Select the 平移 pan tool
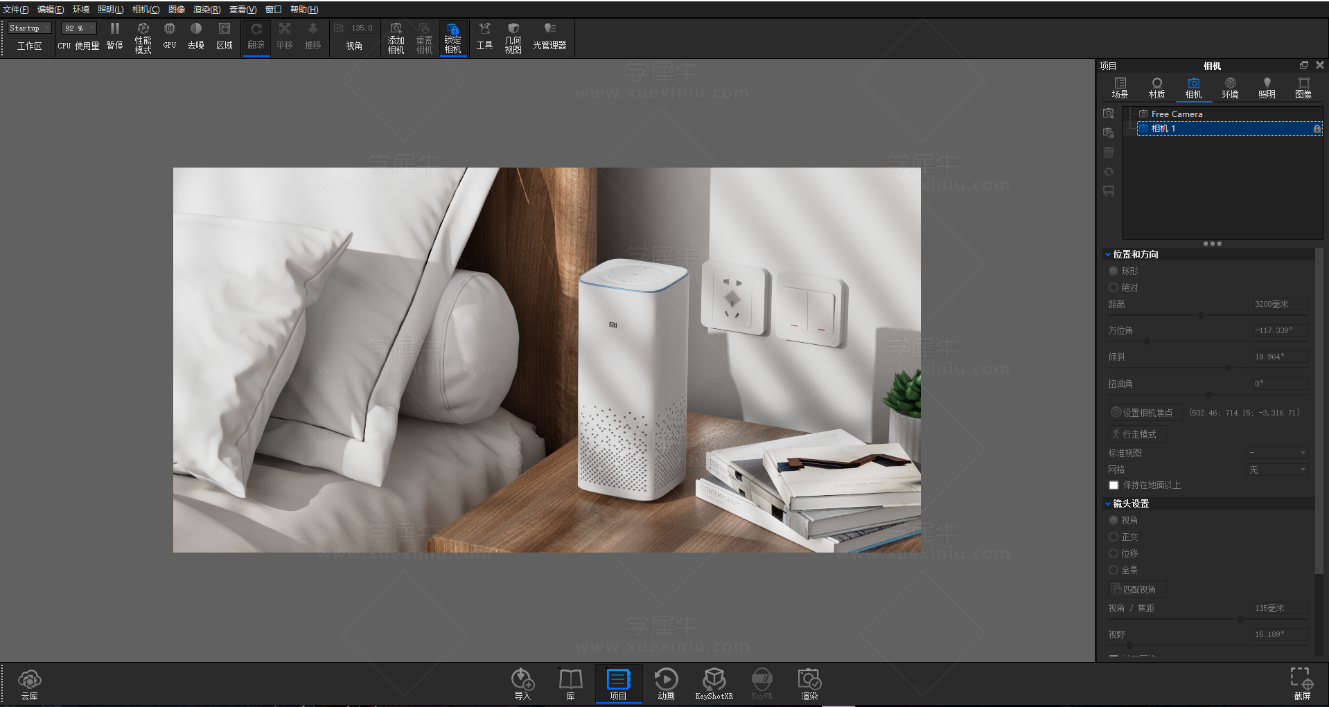 pyautogui.click(x=285, y=37)
